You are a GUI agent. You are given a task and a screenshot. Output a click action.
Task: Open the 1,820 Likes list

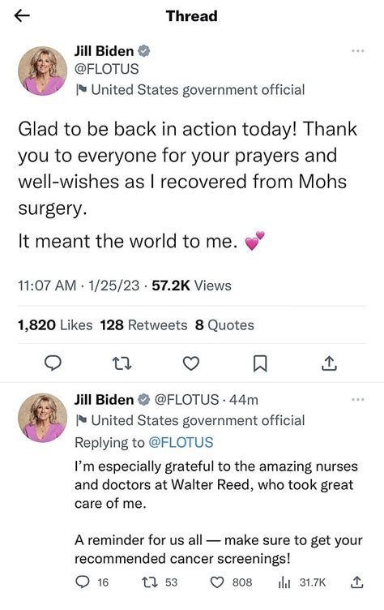pos(55,325)
